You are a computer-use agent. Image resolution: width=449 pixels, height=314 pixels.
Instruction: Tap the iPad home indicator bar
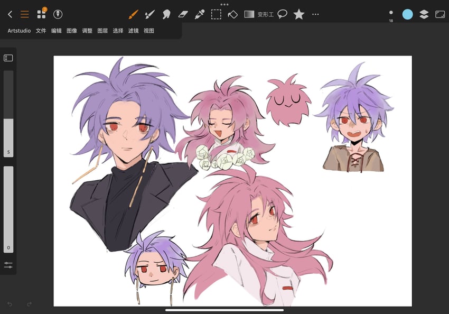click(224, 310)
